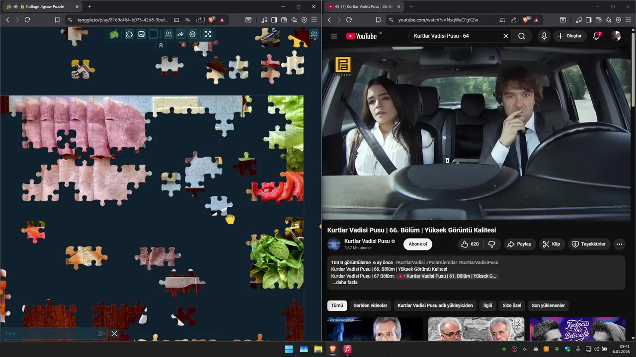Screen dimensions: 636x357
Task: Select the Seriden videolar chip
Action: 370,305
